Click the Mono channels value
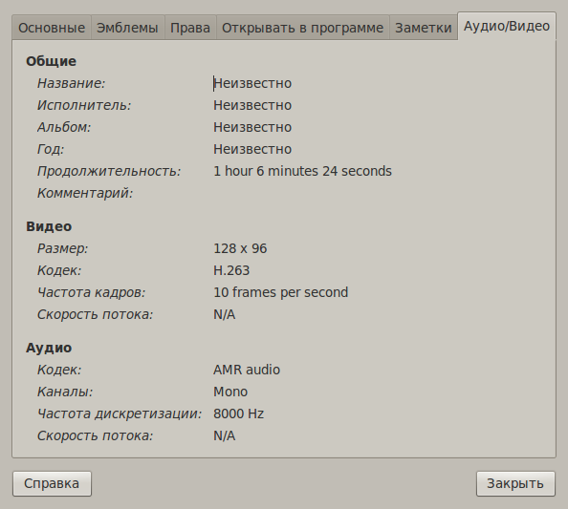Image resolution: width=568 pixels, height=509 pixels. (230, 392)
